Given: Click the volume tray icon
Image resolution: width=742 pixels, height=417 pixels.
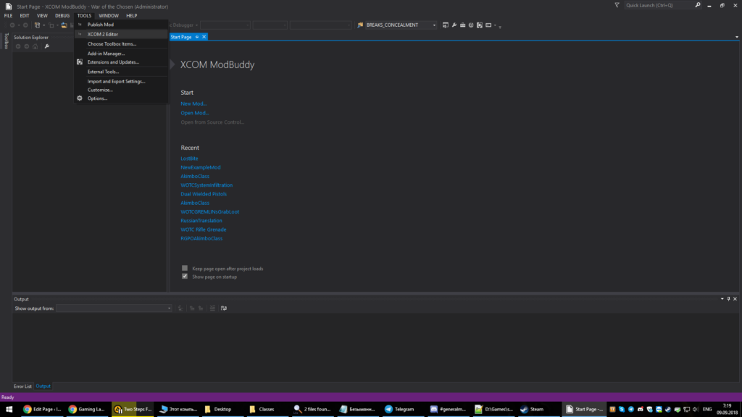Looking at the screenshot, I should coord(696,409).
